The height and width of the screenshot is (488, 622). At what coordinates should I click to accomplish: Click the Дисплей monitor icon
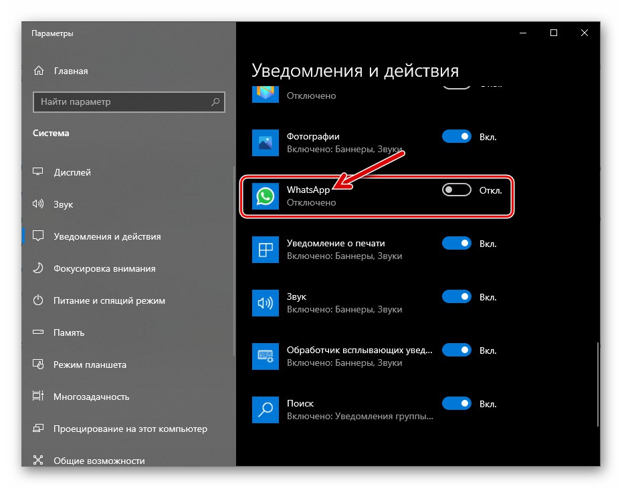click(38, 172)
